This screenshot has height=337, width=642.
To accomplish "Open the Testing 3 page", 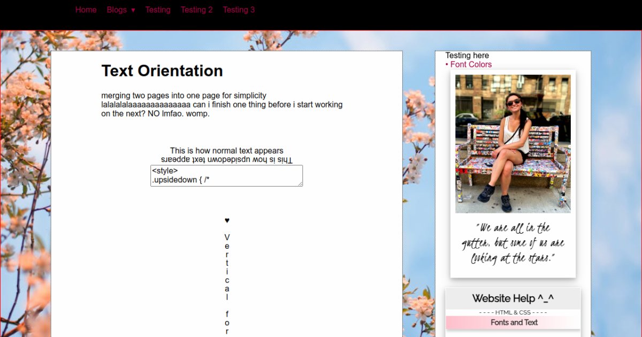I will tap(239, 10).
